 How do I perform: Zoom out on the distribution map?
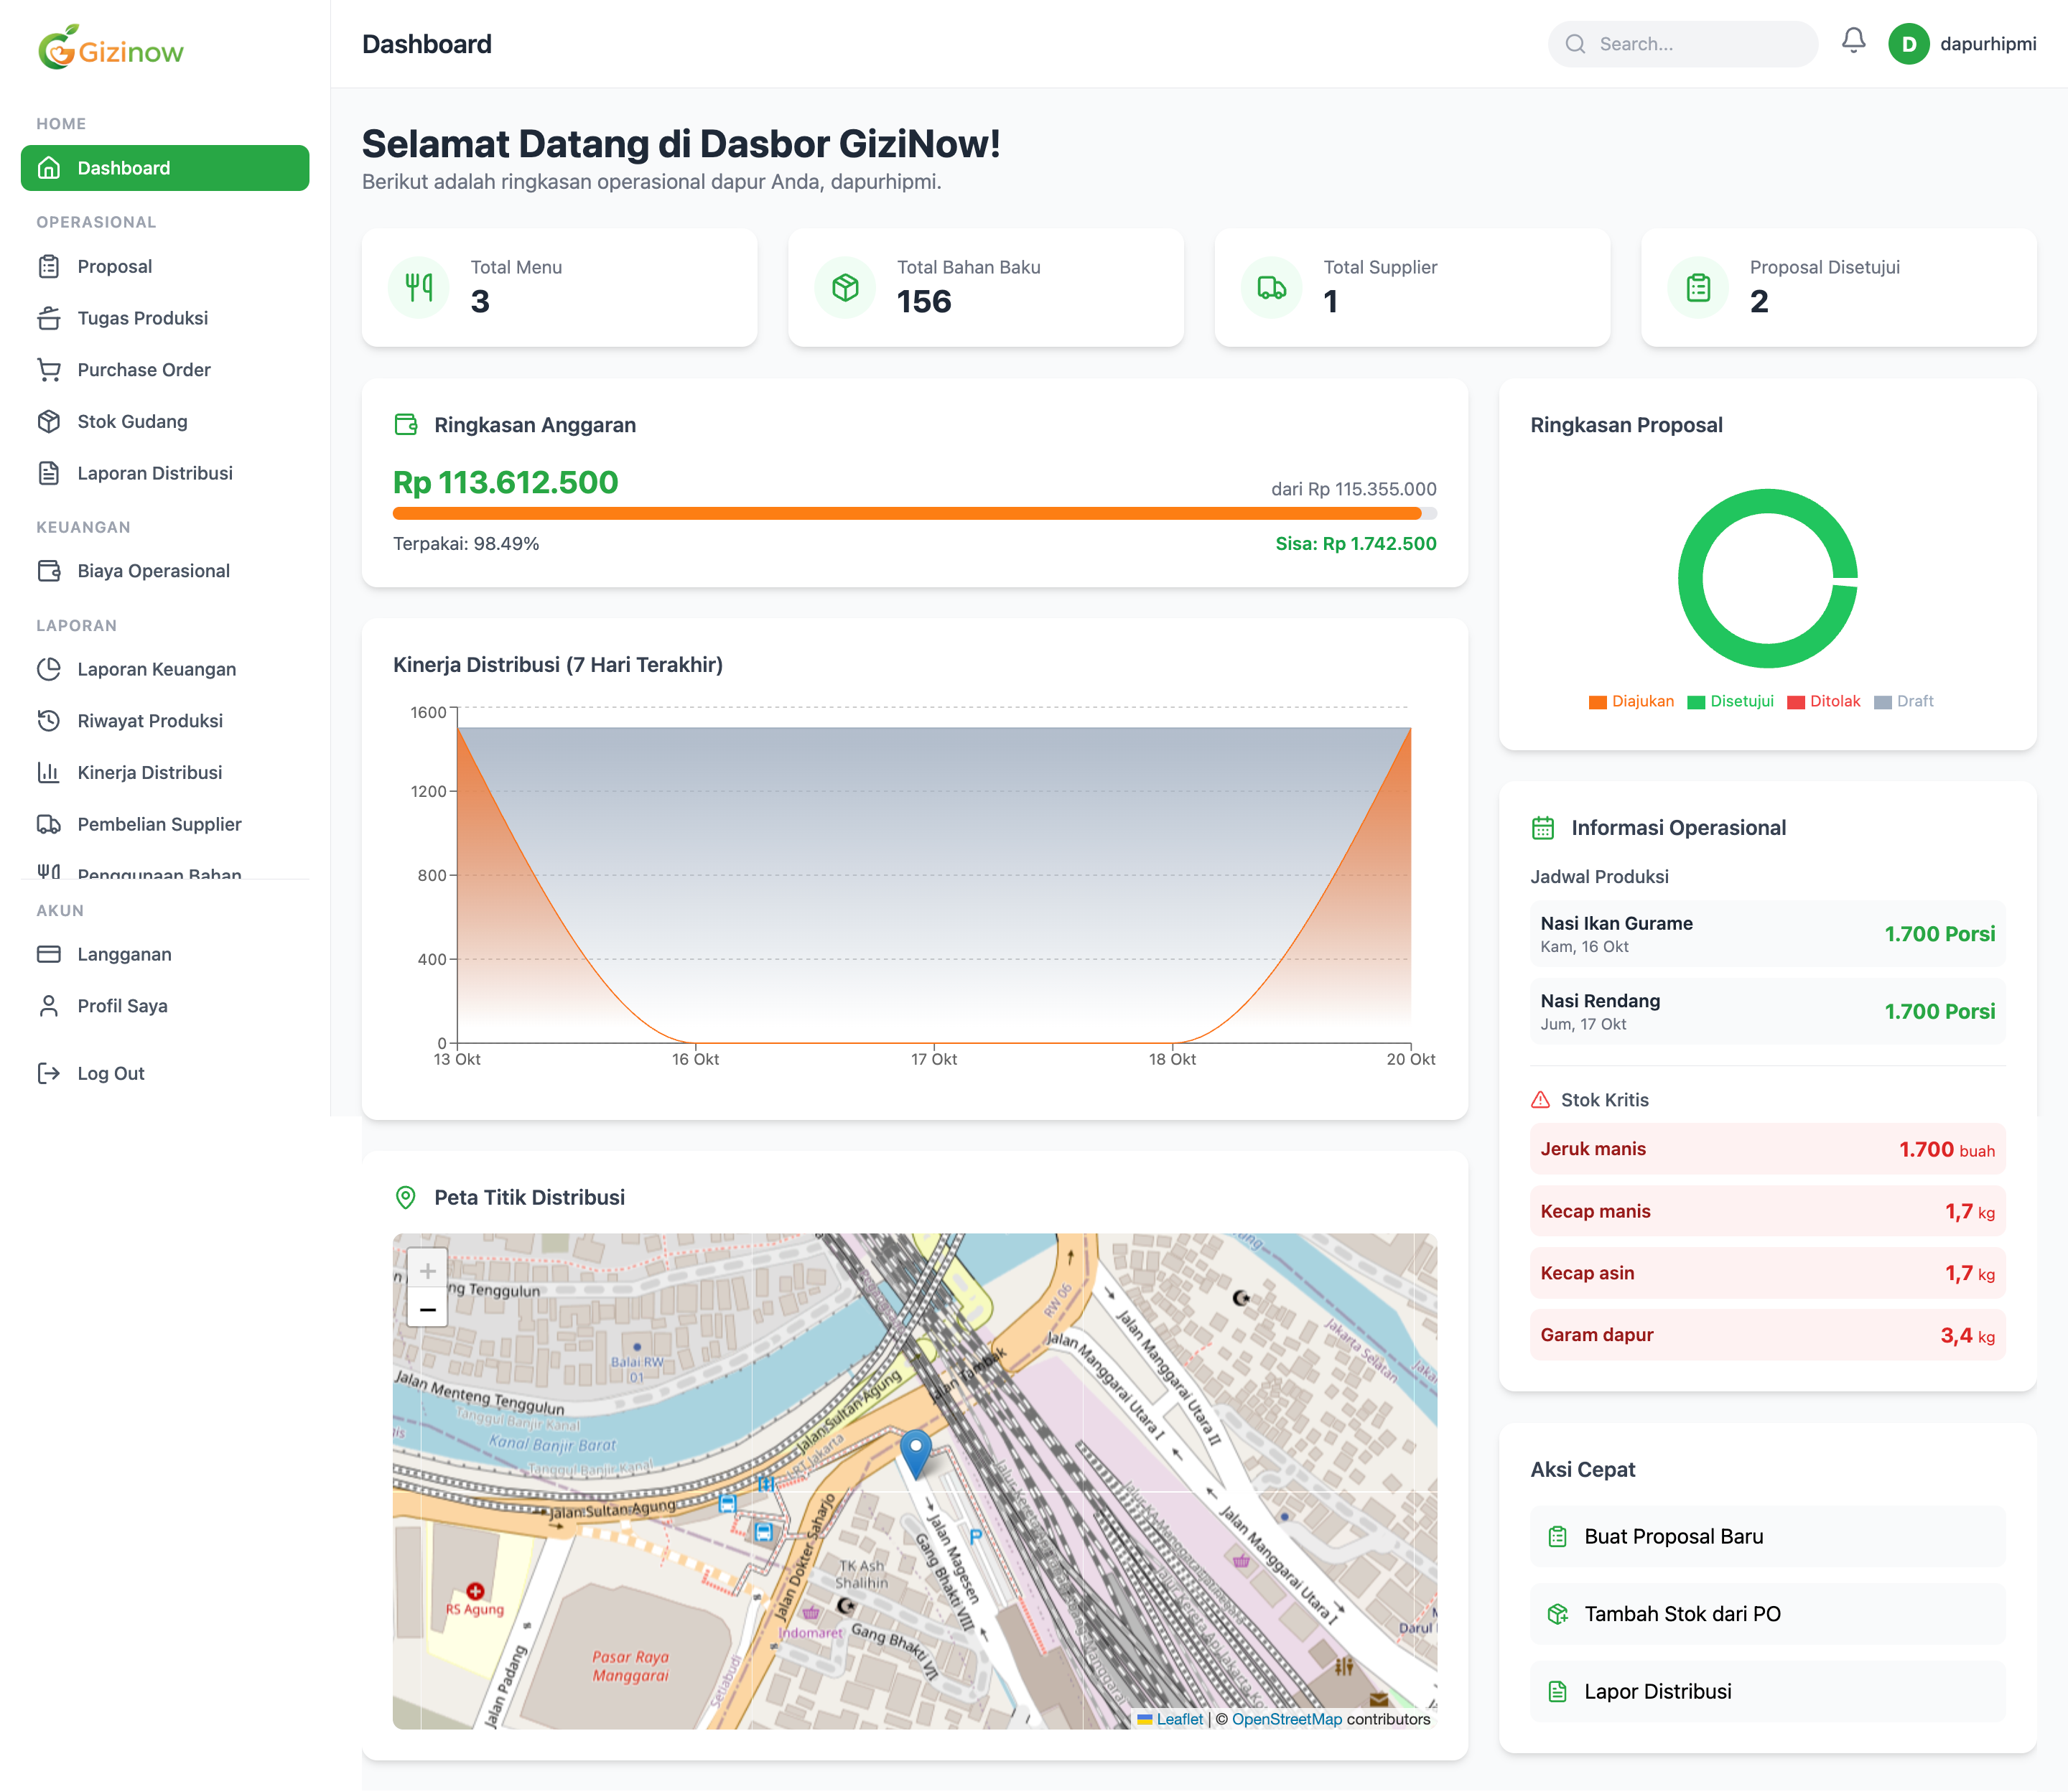pyautogui.click(x=428, y=1309)
